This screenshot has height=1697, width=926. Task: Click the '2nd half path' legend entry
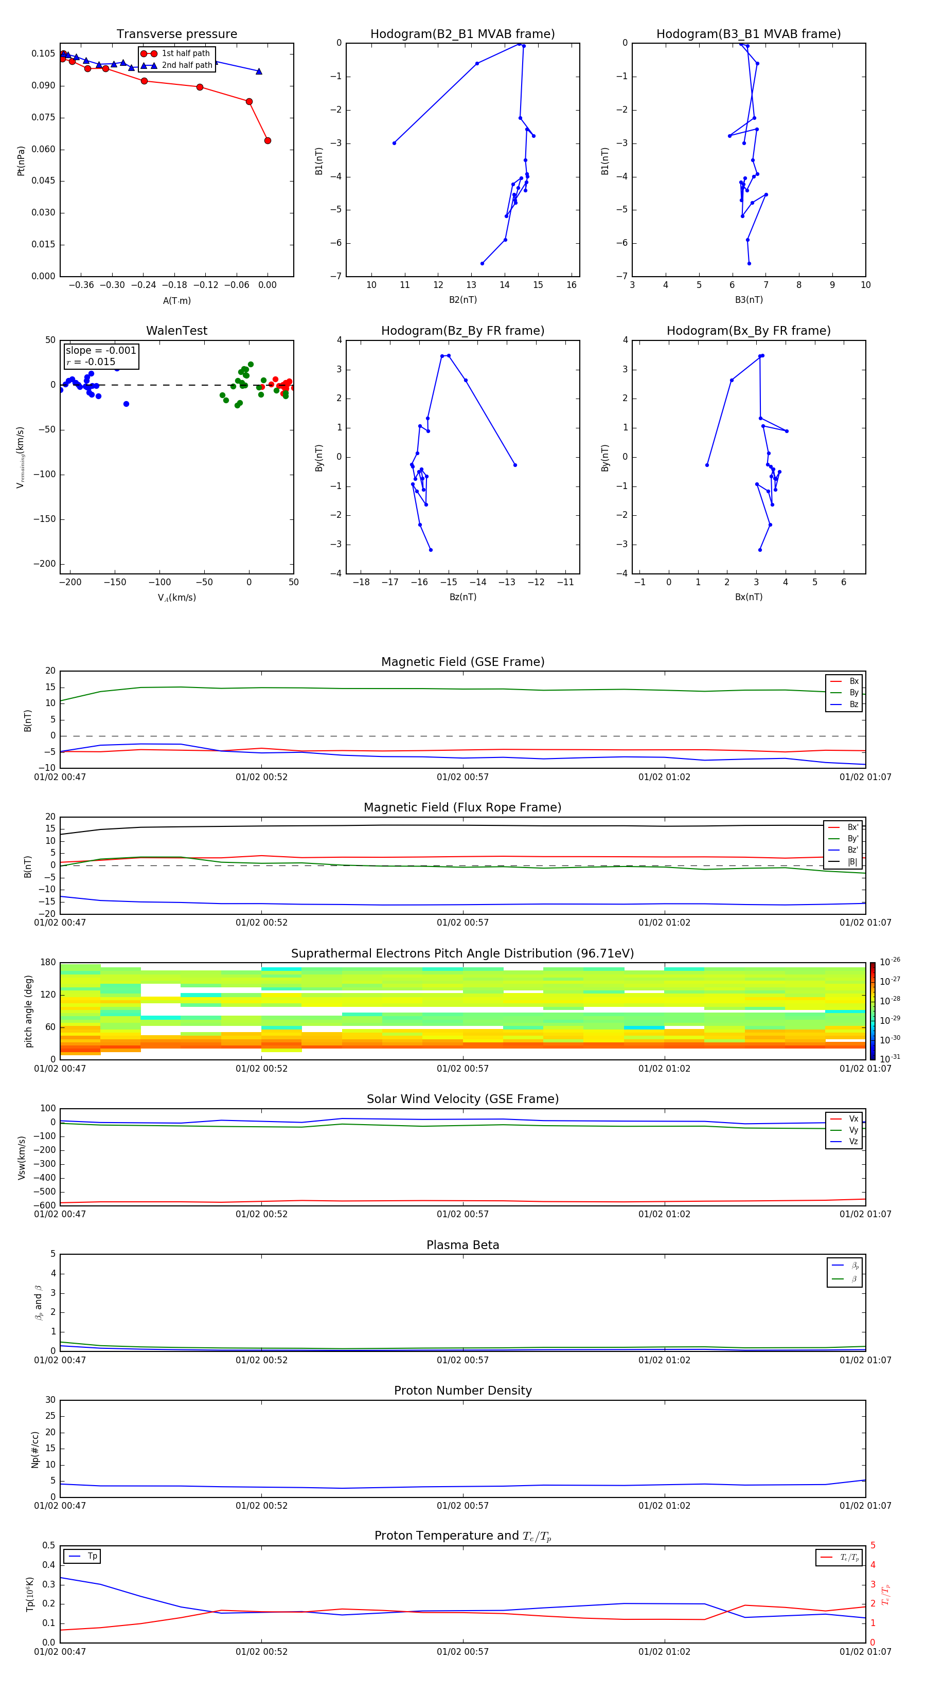pos(176,65)
